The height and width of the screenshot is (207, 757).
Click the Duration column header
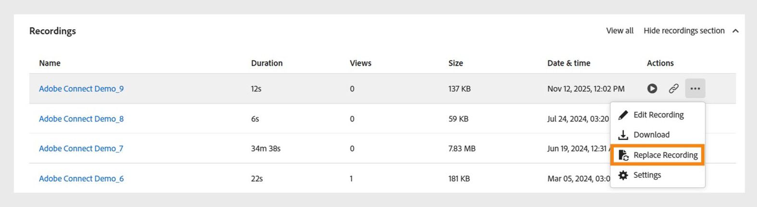pos(267,63)
